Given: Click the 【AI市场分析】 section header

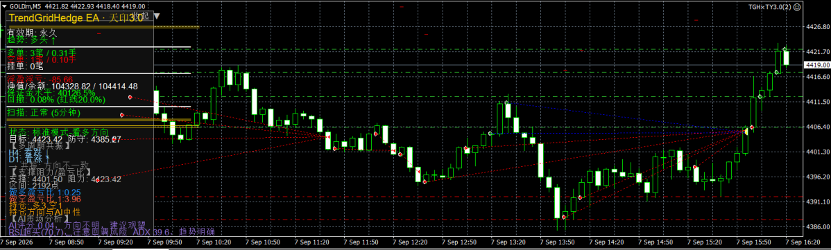Looking at the screenshot, I should [x=39, y=218].
